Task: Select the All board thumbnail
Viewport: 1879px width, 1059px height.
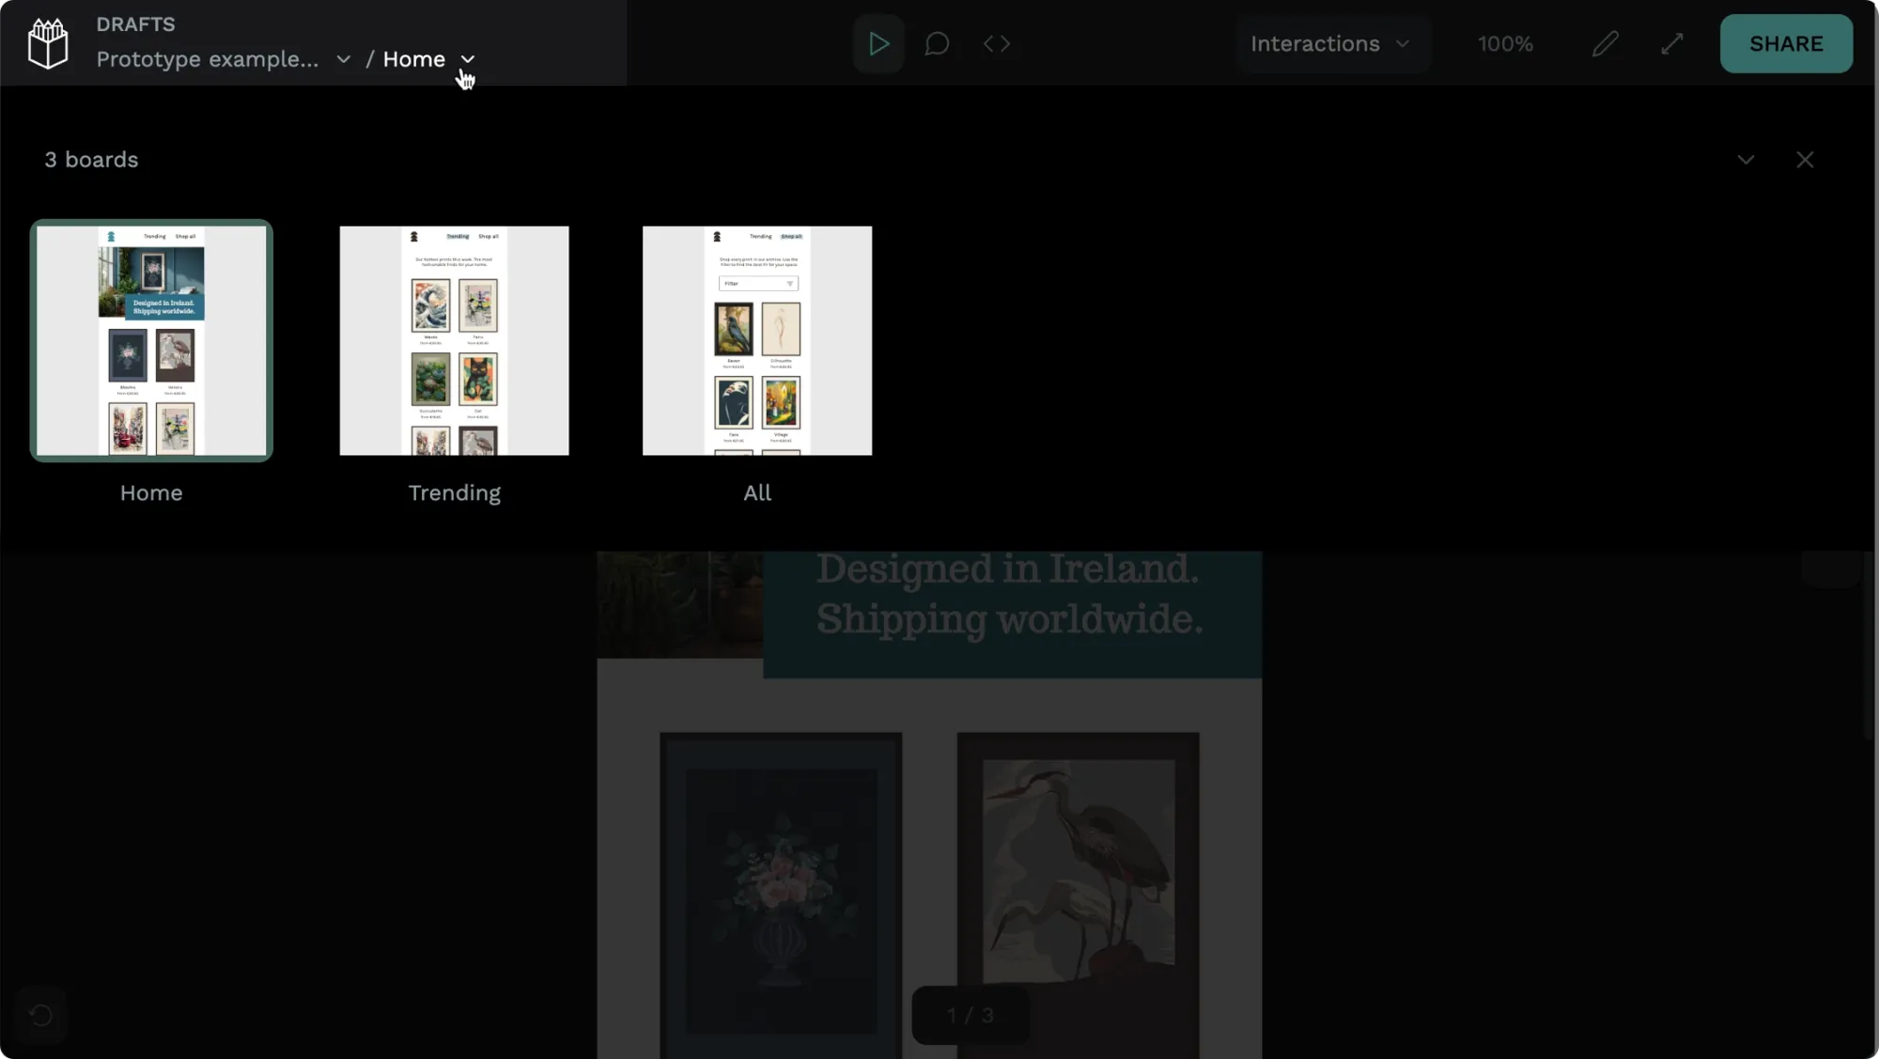Action: tap(757, 339)
